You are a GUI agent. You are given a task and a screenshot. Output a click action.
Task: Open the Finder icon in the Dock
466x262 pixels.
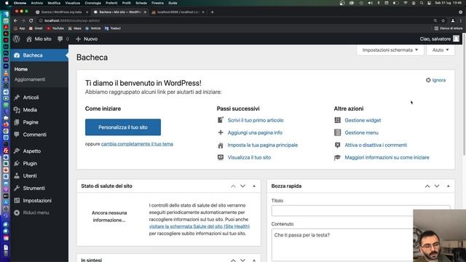[x=6, y=14]
